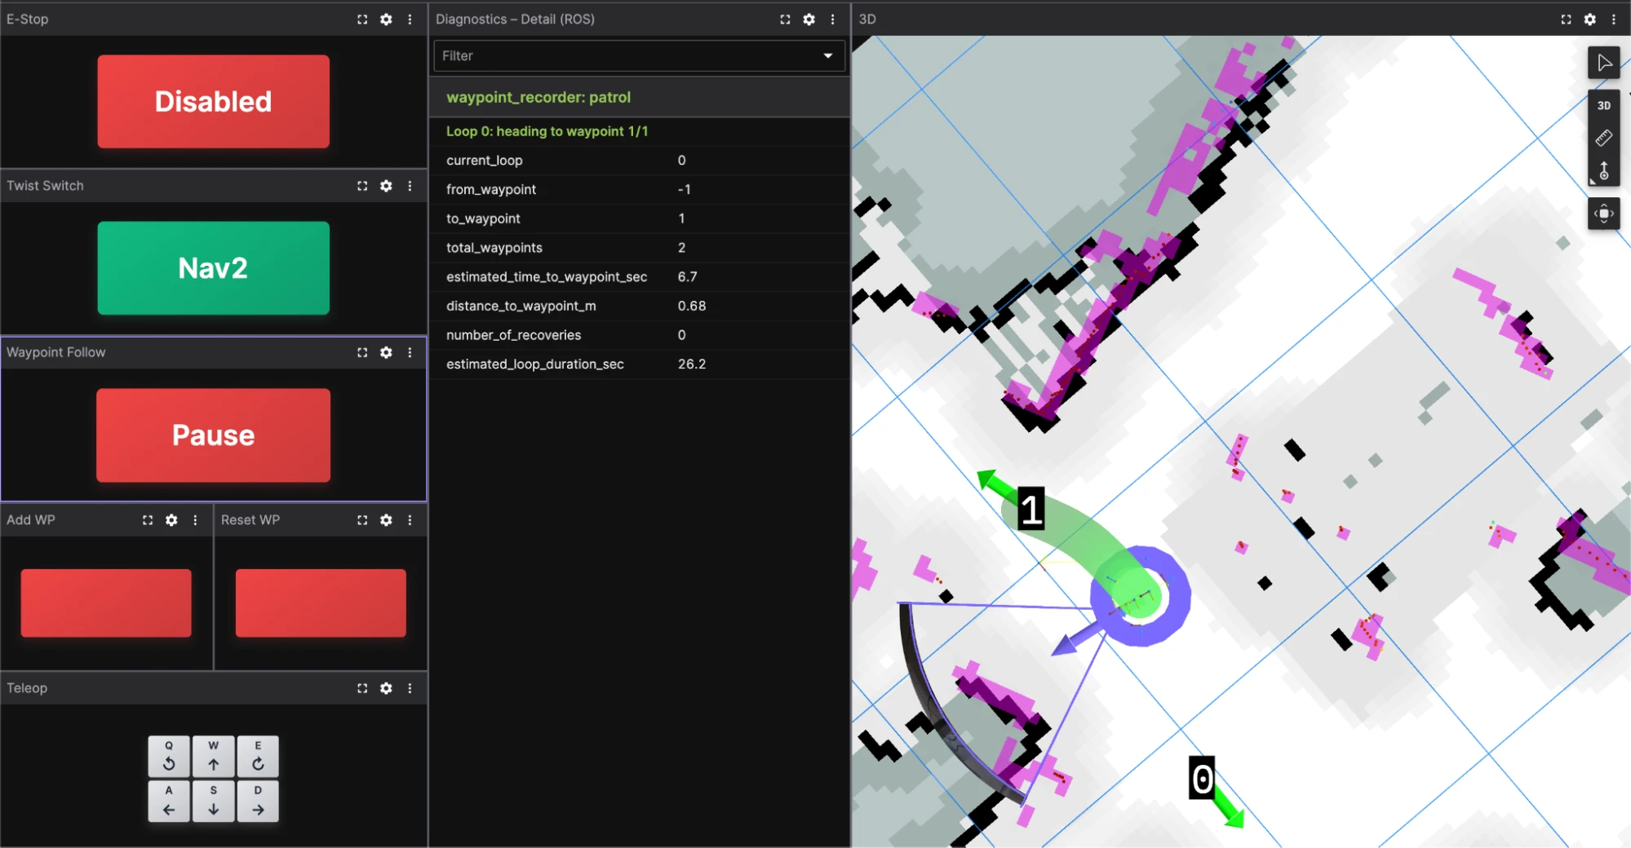Click the Q rotate-left teleop key
This screenshot has width=1631, height=848.
coord(169,756)
